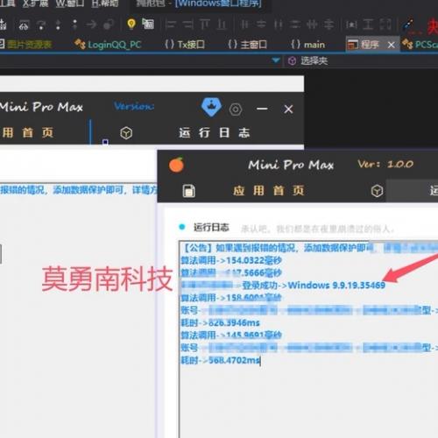Click the Mini Pro Max title of front window

click(x=291, y=165)
